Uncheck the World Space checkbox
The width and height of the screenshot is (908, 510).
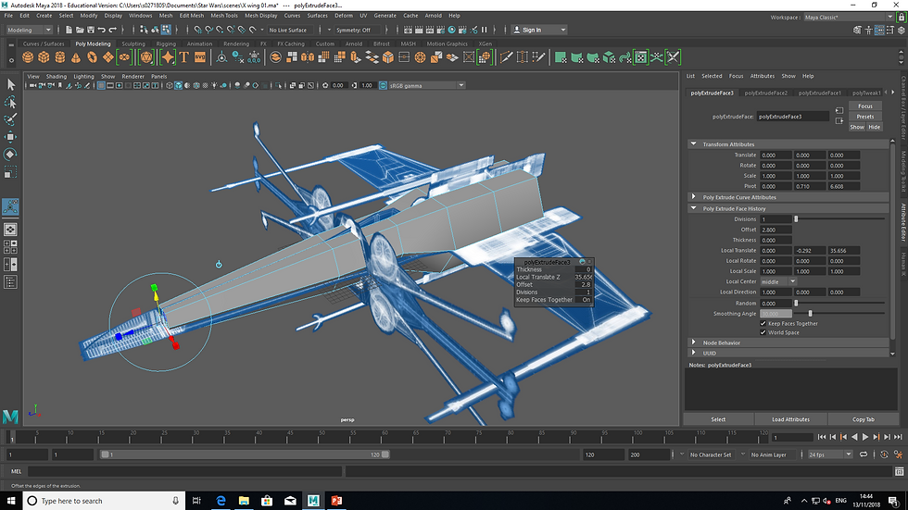[763, 332]
